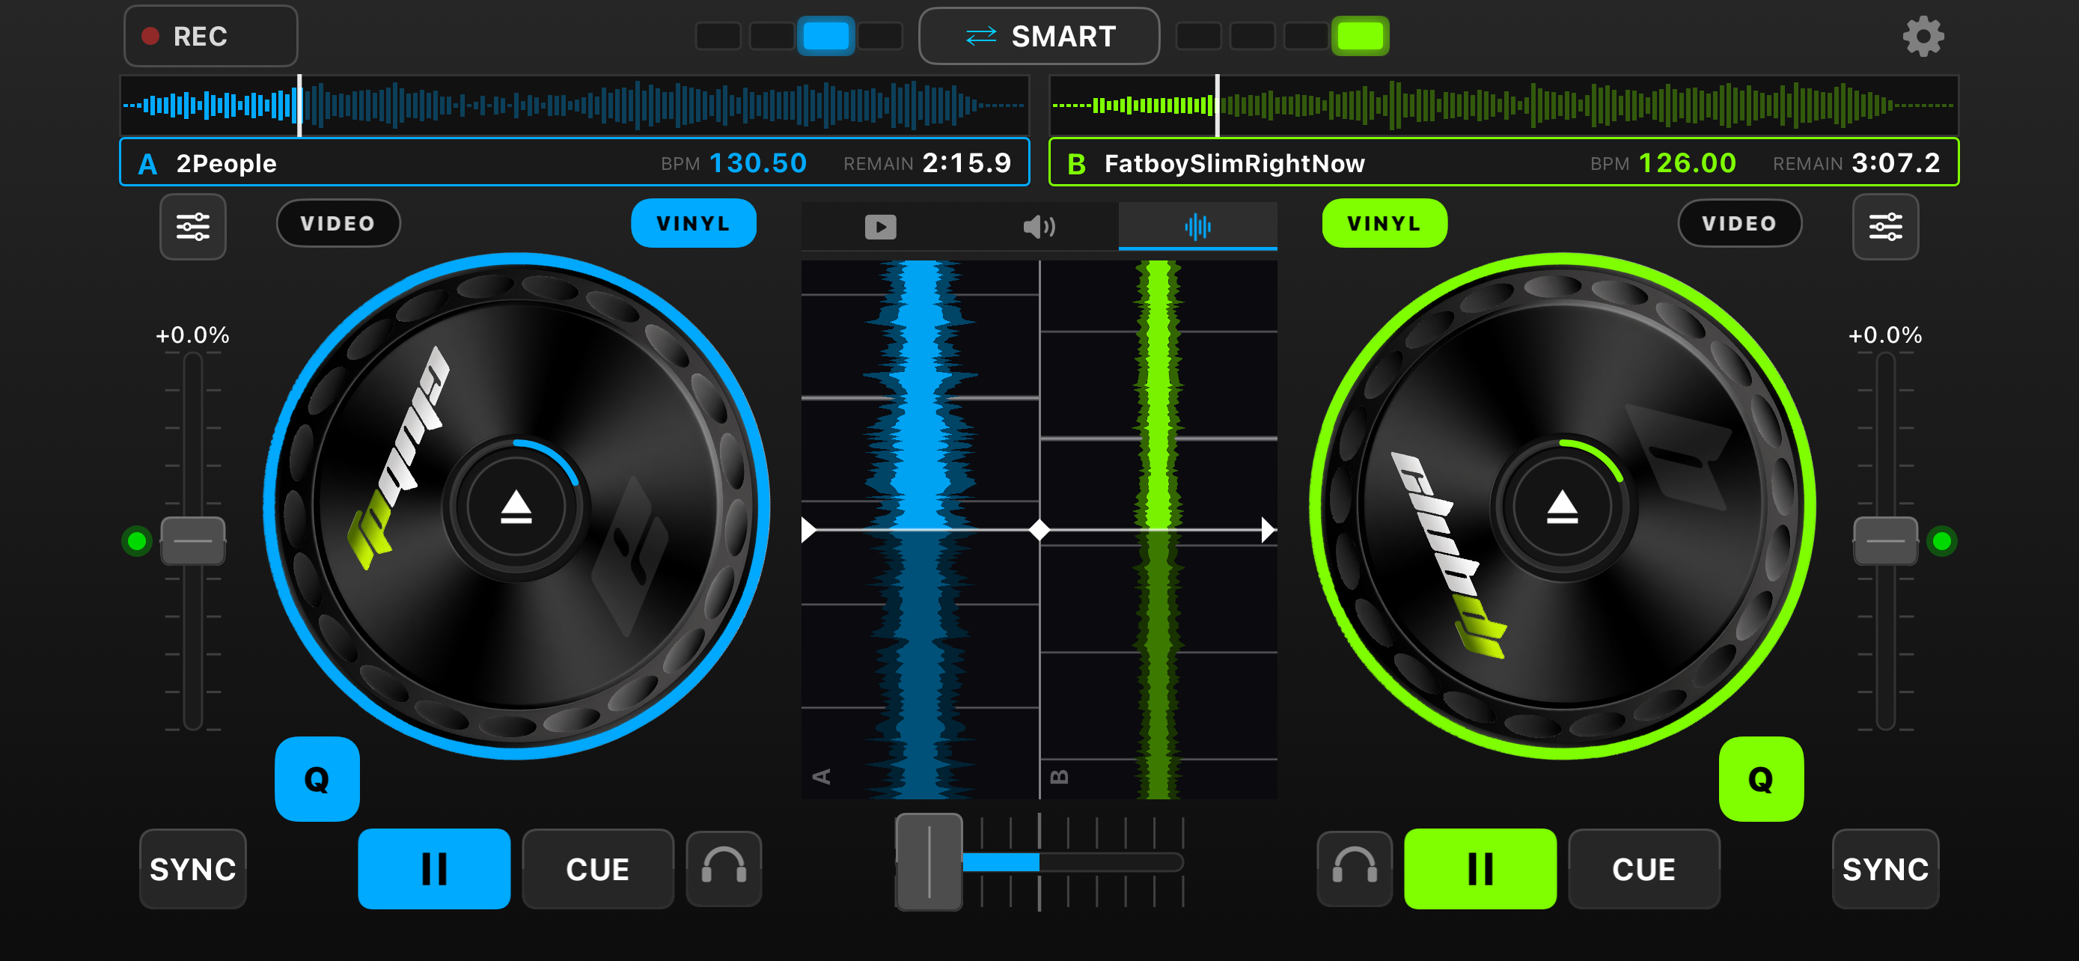
Task: Toggle headphone monitoring for deck B
Action: [1355, 869]
